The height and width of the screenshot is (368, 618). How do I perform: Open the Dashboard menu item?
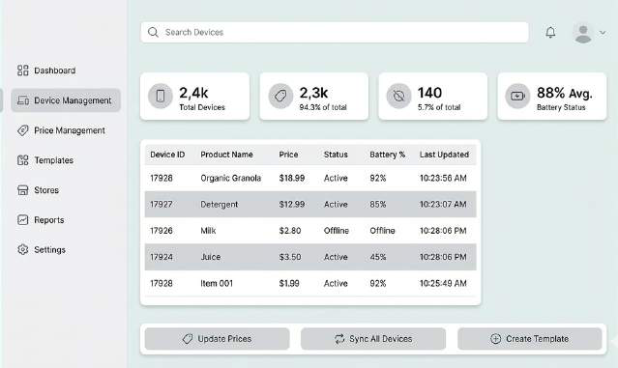click(x=55, y=71)
